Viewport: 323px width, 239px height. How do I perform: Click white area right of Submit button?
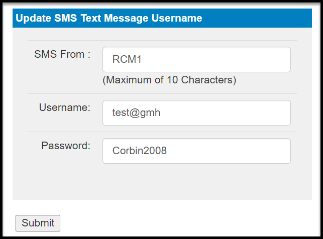click(186, 223)
